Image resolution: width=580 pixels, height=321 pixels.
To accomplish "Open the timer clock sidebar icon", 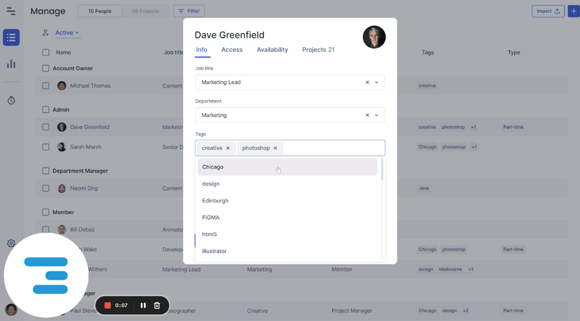I will coord(11,100).
